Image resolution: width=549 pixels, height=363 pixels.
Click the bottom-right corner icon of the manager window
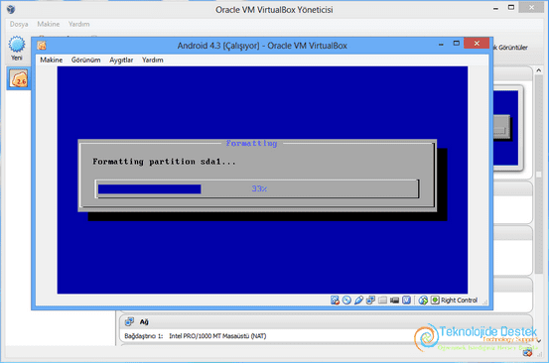(527, 352)
